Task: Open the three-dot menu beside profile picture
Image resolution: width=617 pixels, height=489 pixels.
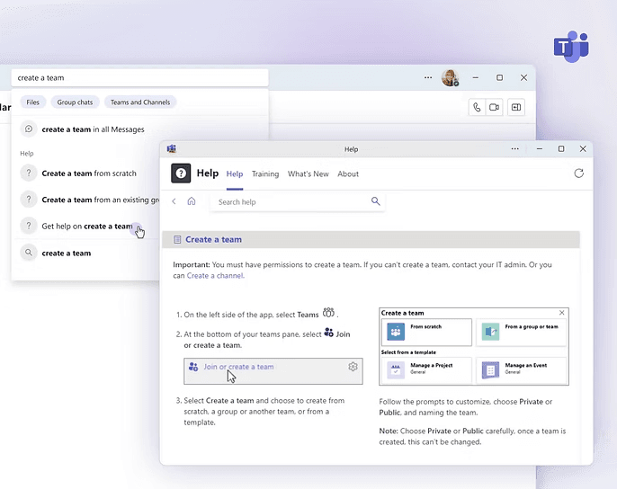Action: click(x=428, y=77)
